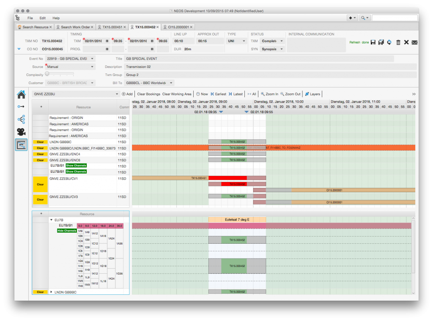Viewport: 433px width, 321px height.
Task: Click the save floppy disk icon
Action: (x=373, y=42)
